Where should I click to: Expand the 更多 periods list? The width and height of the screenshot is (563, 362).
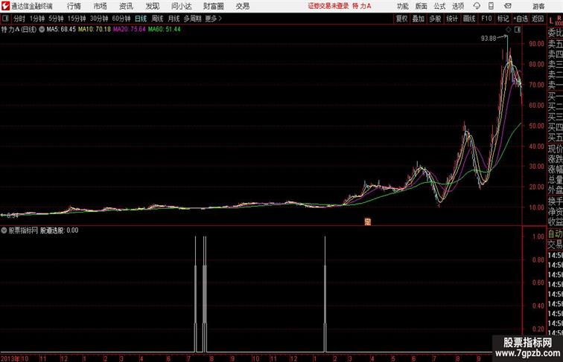(x=213, y=19)
